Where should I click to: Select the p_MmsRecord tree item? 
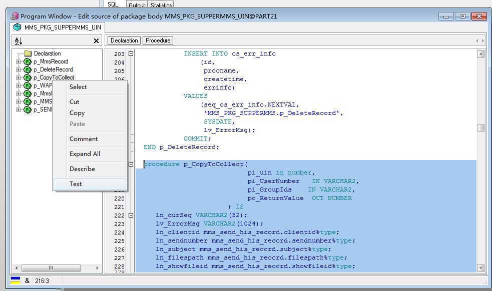pos(51,61)
